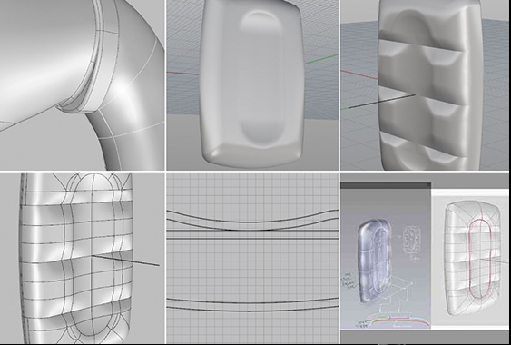Select the dark title bar above the sketch
This screenshot has width=511, height=345.
pyautogui.click(x=386, y=185)
